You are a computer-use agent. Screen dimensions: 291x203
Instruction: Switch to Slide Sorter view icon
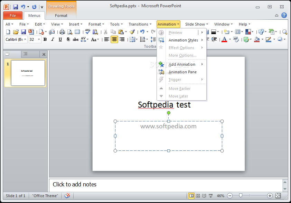198,196
